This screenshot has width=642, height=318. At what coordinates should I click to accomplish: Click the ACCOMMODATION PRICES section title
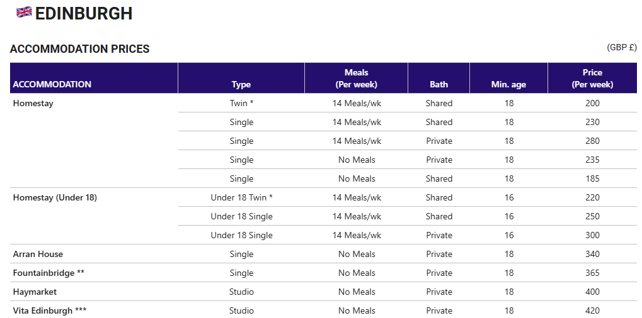(80, 49)
